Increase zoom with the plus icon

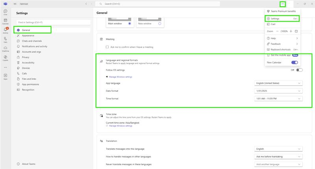291,31
